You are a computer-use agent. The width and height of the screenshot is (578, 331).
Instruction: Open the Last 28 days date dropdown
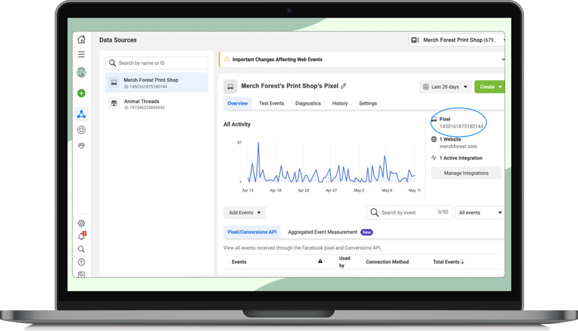pyautogui.click(x=445, y=87)
